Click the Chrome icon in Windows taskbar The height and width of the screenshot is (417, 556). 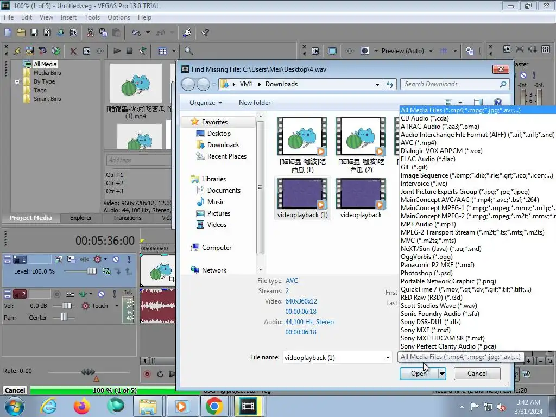click(214, 406)
